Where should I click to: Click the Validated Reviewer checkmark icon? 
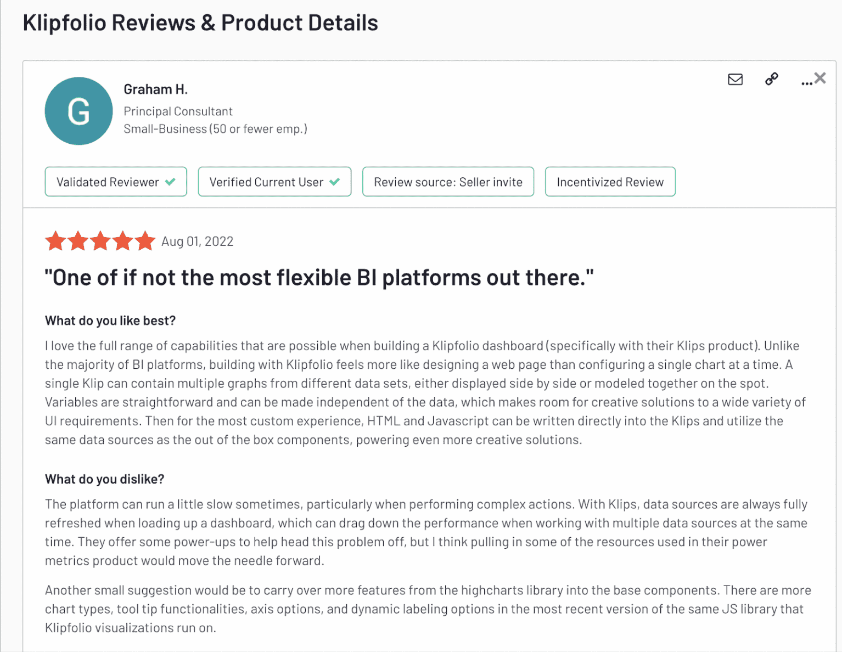click(170, 181)
